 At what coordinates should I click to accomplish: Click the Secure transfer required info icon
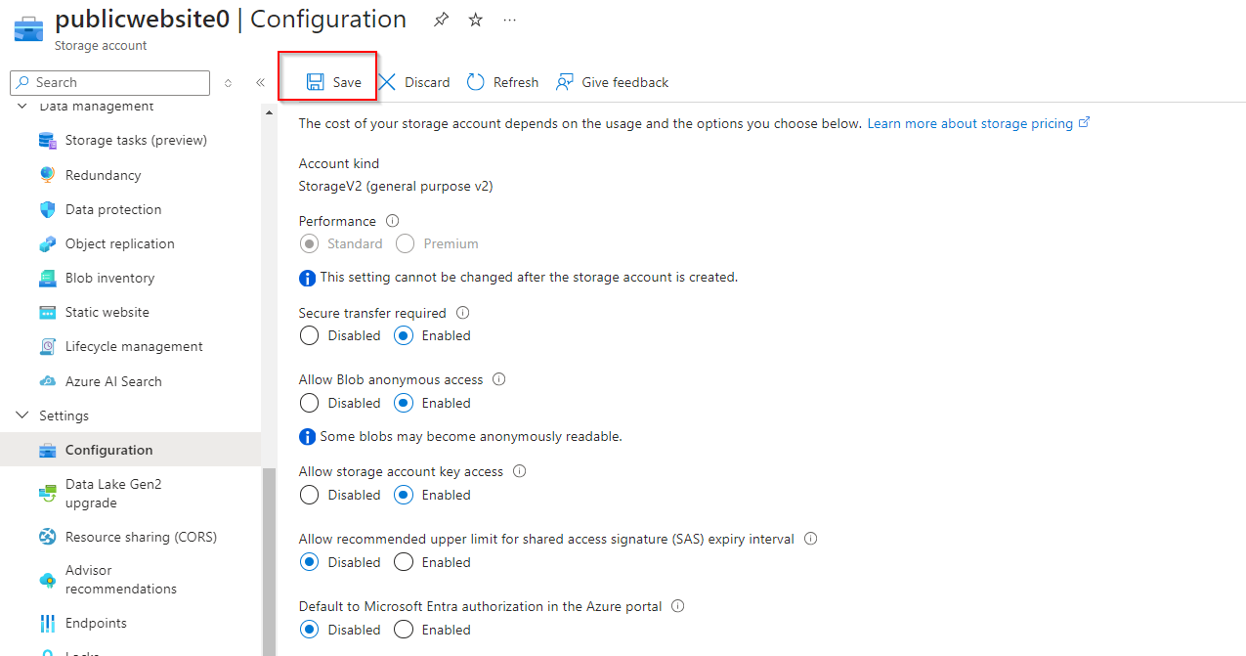463,313
